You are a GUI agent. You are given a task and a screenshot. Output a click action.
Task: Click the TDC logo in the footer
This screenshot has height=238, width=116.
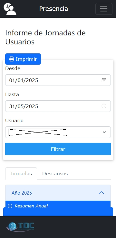(x=20, y=227)
